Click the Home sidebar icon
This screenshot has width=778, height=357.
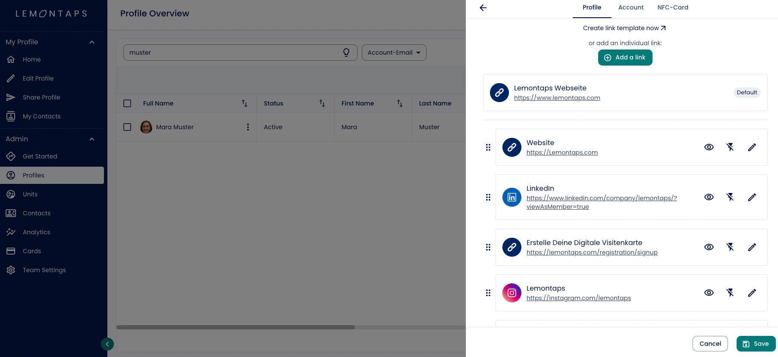[11, 59]
